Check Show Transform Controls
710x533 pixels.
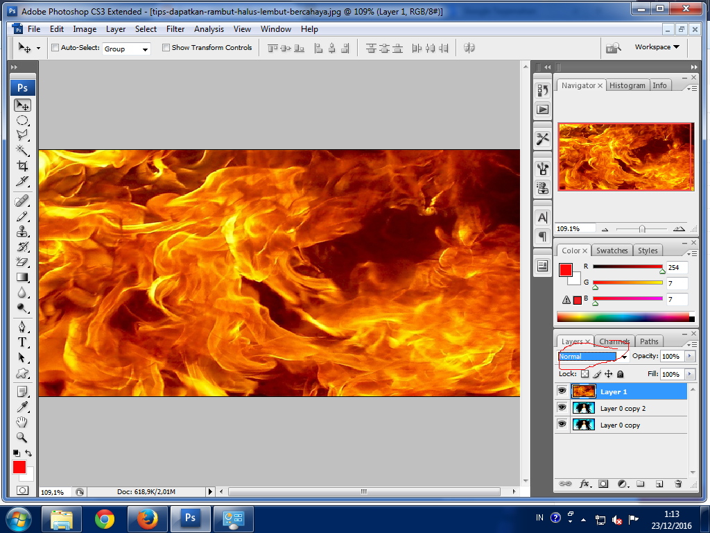[165, 48]
